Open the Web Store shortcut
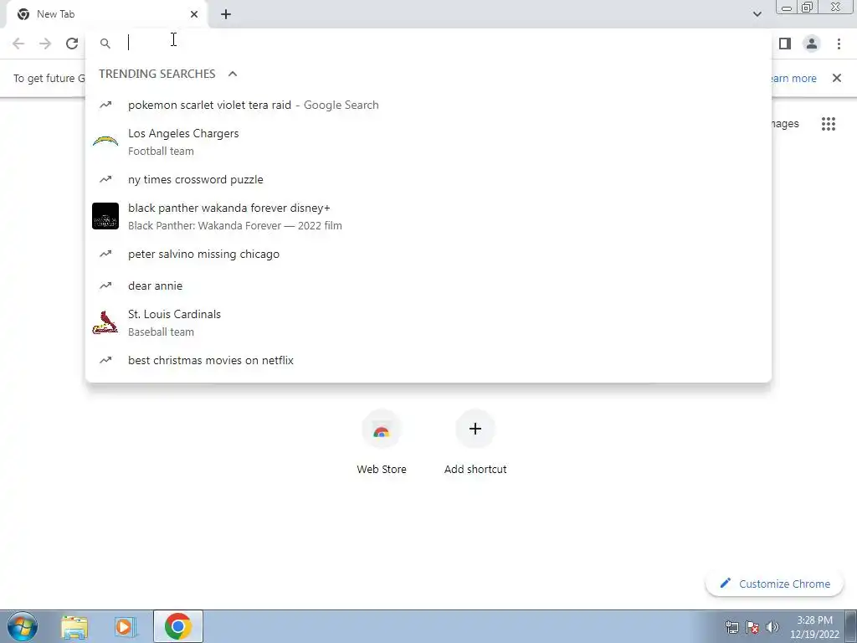Screen dimensions: 857x643 click(x=382, y=443)
